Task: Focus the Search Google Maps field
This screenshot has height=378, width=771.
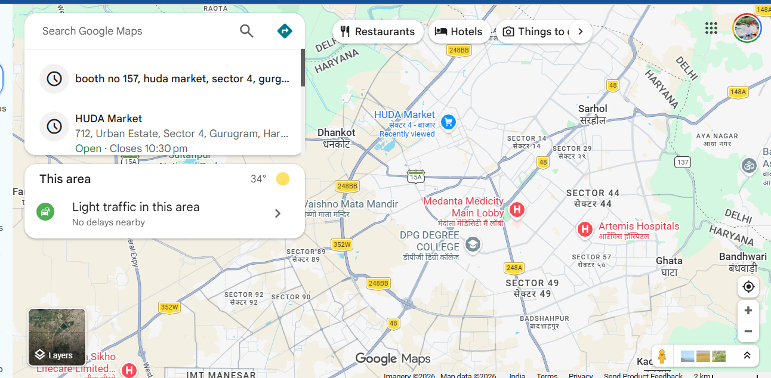Action: [134, 31]
